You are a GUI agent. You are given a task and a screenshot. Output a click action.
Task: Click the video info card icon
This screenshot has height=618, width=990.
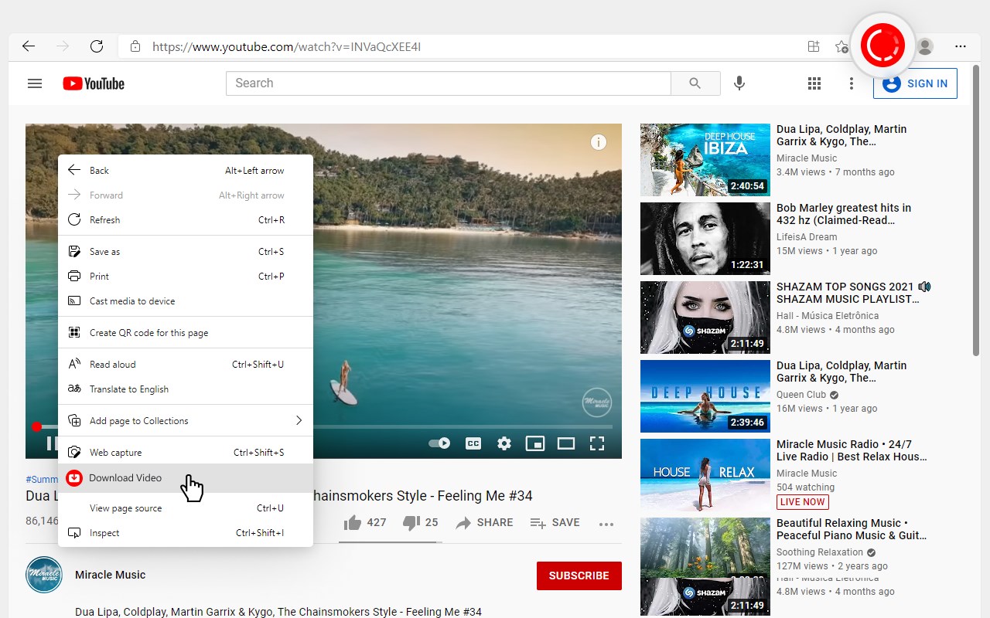598,142
